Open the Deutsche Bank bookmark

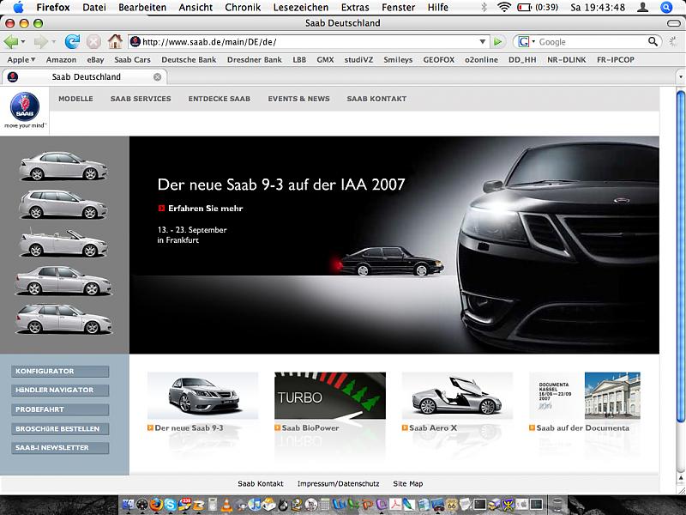pyautogui.click(x=189, y=59)
